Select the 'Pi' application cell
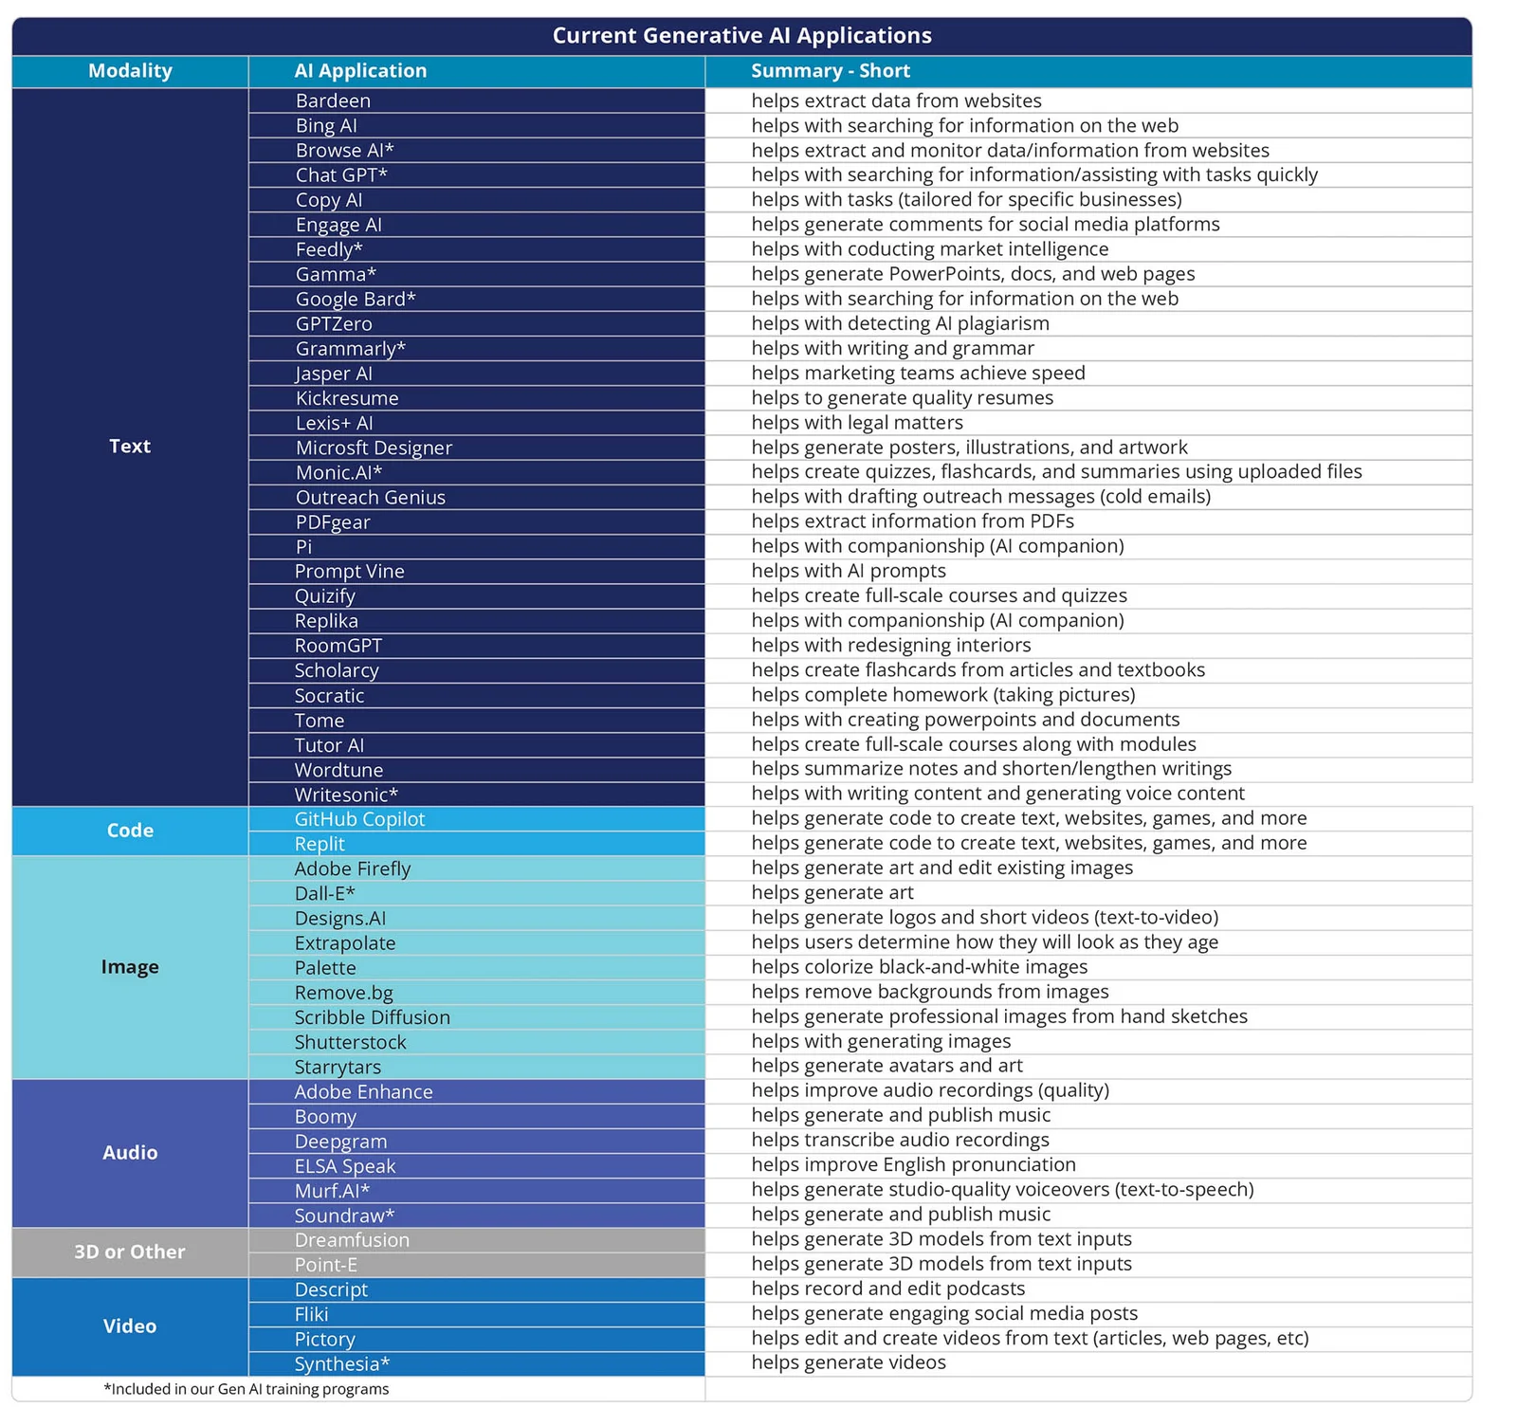1517x1426 pixels. coord(477,546)
